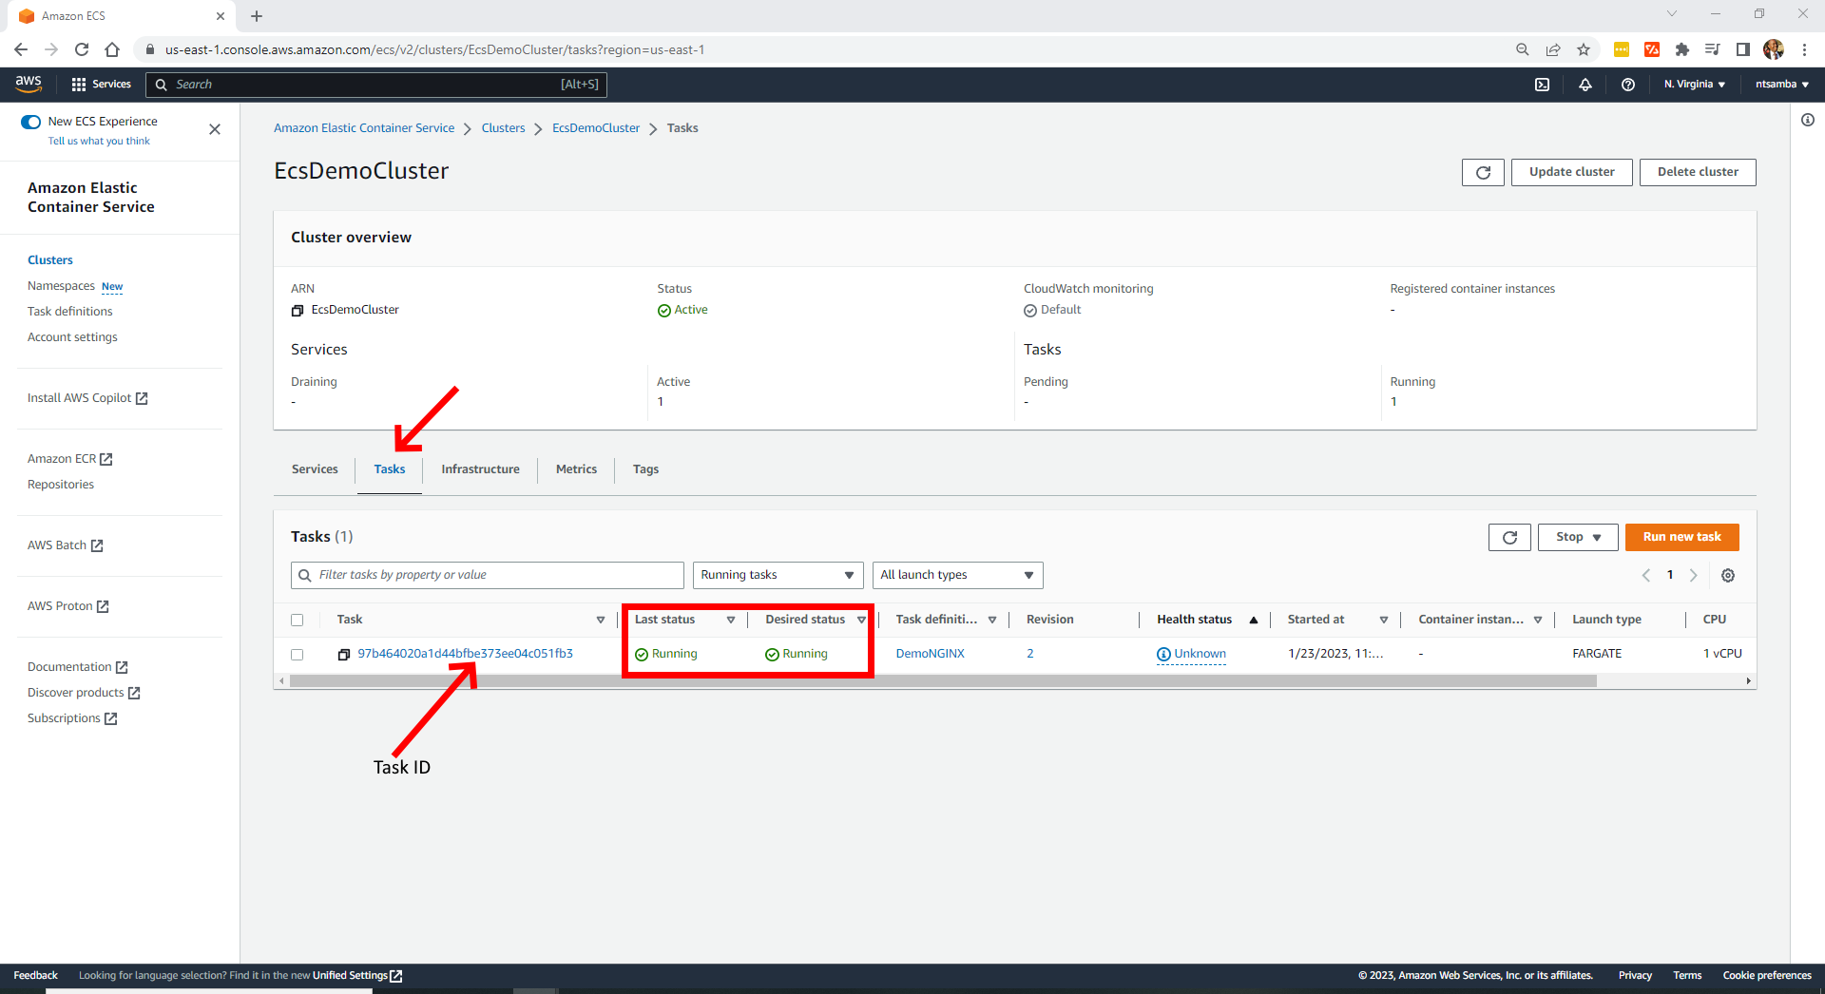Open the notifications bell in header

(1585, 85)
